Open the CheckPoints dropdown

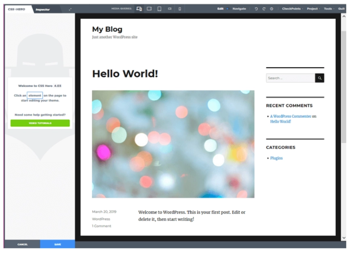tap(292, 9)
